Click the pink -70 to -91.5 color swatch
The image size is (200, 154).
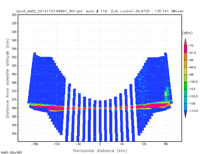185,49
